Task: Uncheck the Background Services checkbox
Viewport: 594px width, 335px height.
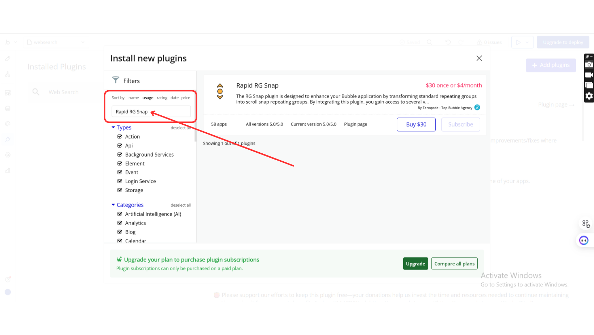Action: 120,154
